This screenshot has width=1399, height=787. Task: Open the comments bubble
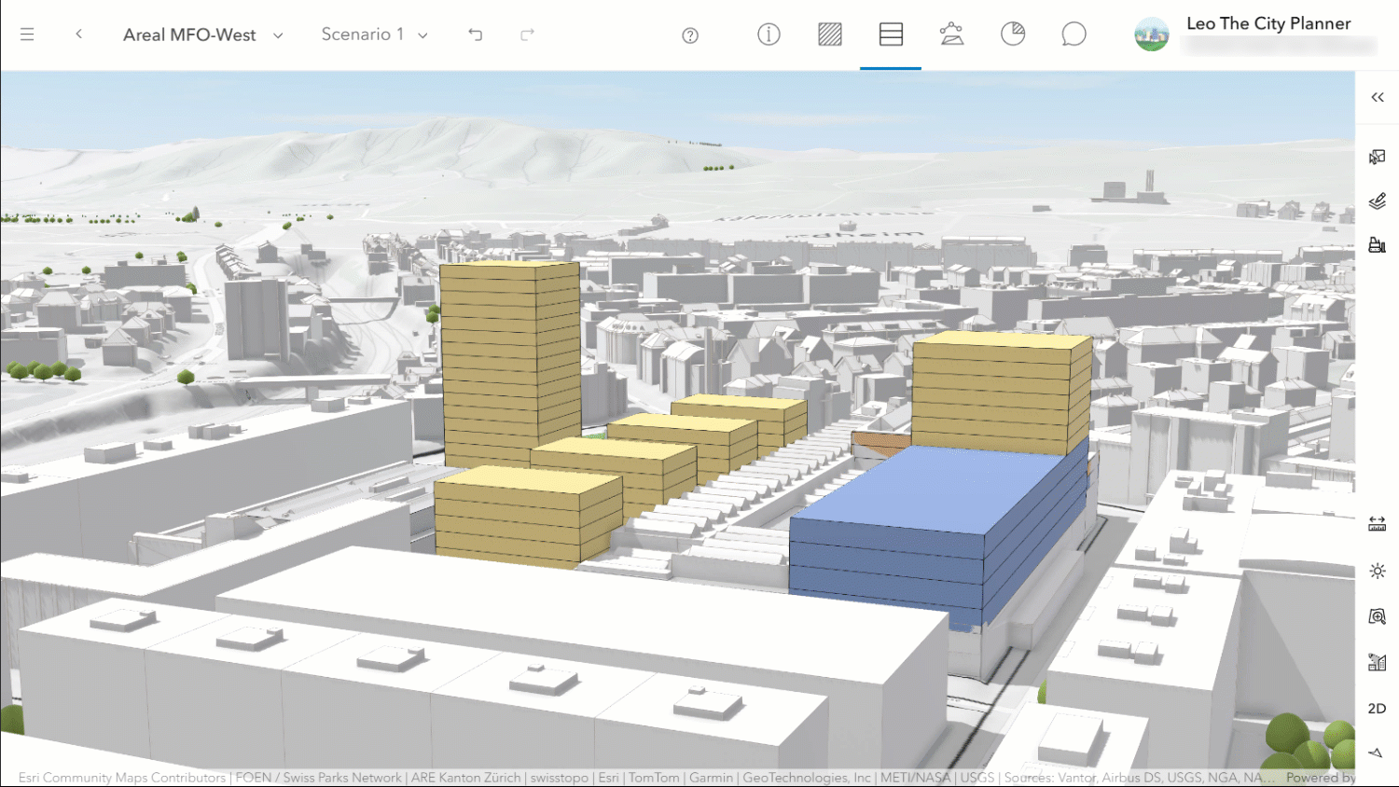[1073, 34]
